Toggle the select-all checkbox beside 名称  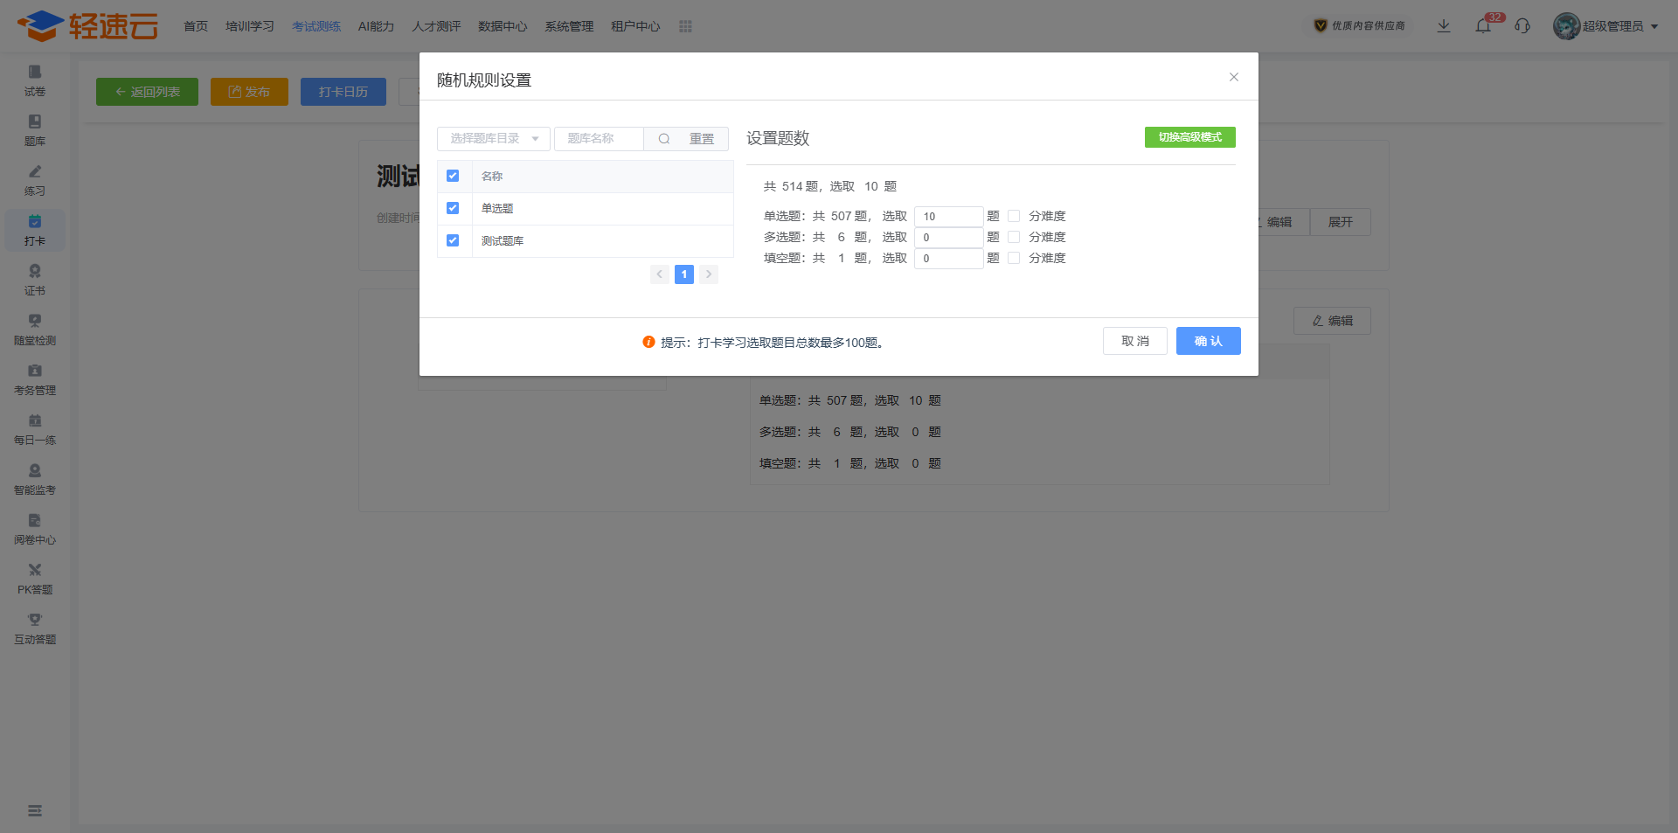pyautogui.click(x=453, y=176)
